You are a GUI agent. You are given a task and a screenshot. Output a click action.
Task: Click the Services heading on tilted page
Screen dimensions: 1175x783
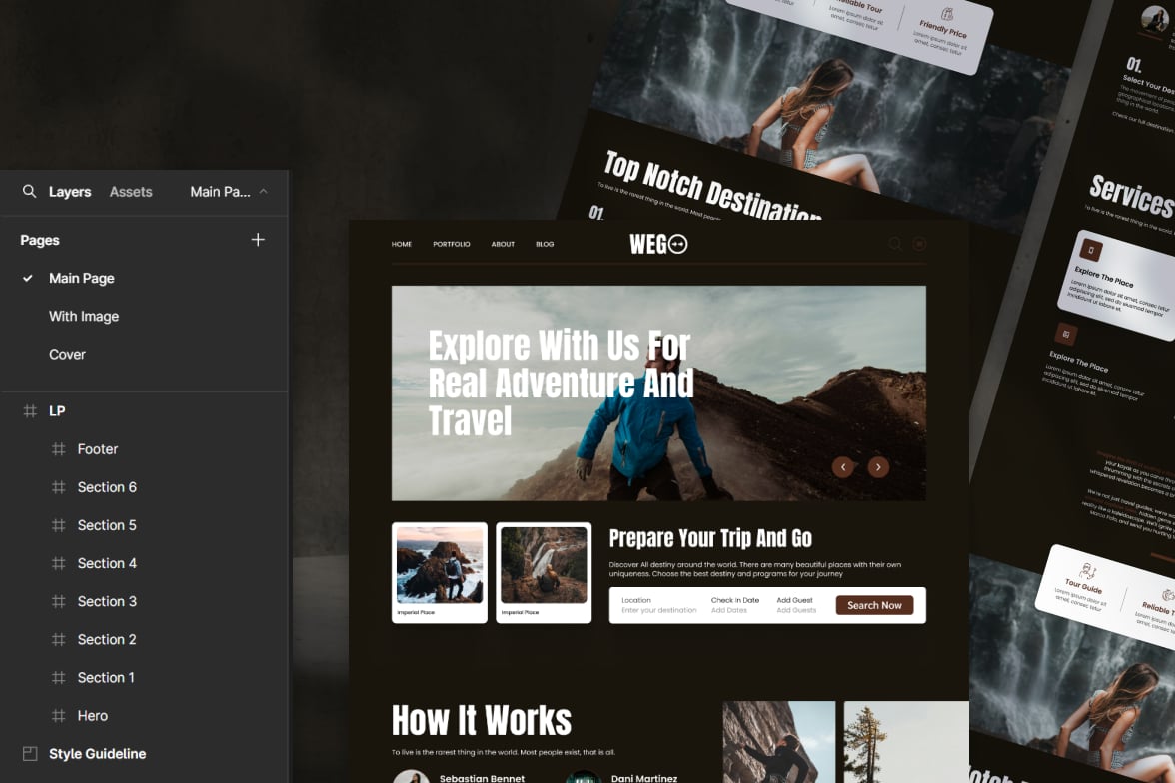[1131, 196]
